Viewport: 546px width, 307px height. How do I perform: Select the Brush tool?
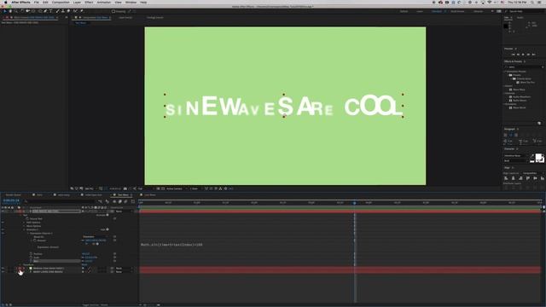point(57,11)
